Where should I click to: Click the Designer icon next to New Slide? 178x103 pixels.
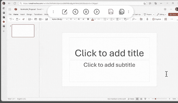pyautogui.click(x=36, y=19)
